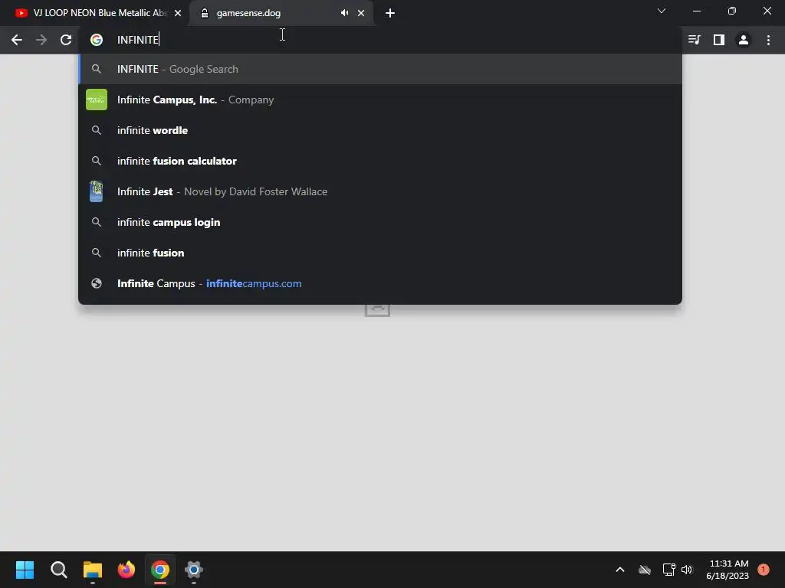This screenshot has height=588, width=785.
Task: Toggle the browser side panel
Action: tap(719, 40)
